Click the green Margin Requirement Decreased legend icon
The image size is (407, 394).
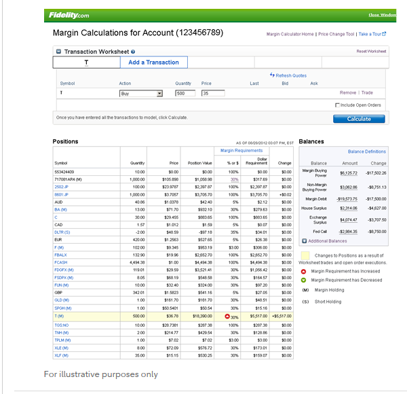click(305, 280)
